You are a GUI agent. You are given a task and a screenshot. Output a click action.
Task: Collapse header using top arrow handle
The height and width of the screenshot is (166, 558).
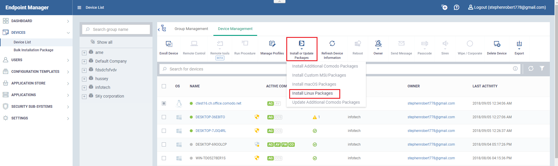pyautogui.click(x=279, y=1)
